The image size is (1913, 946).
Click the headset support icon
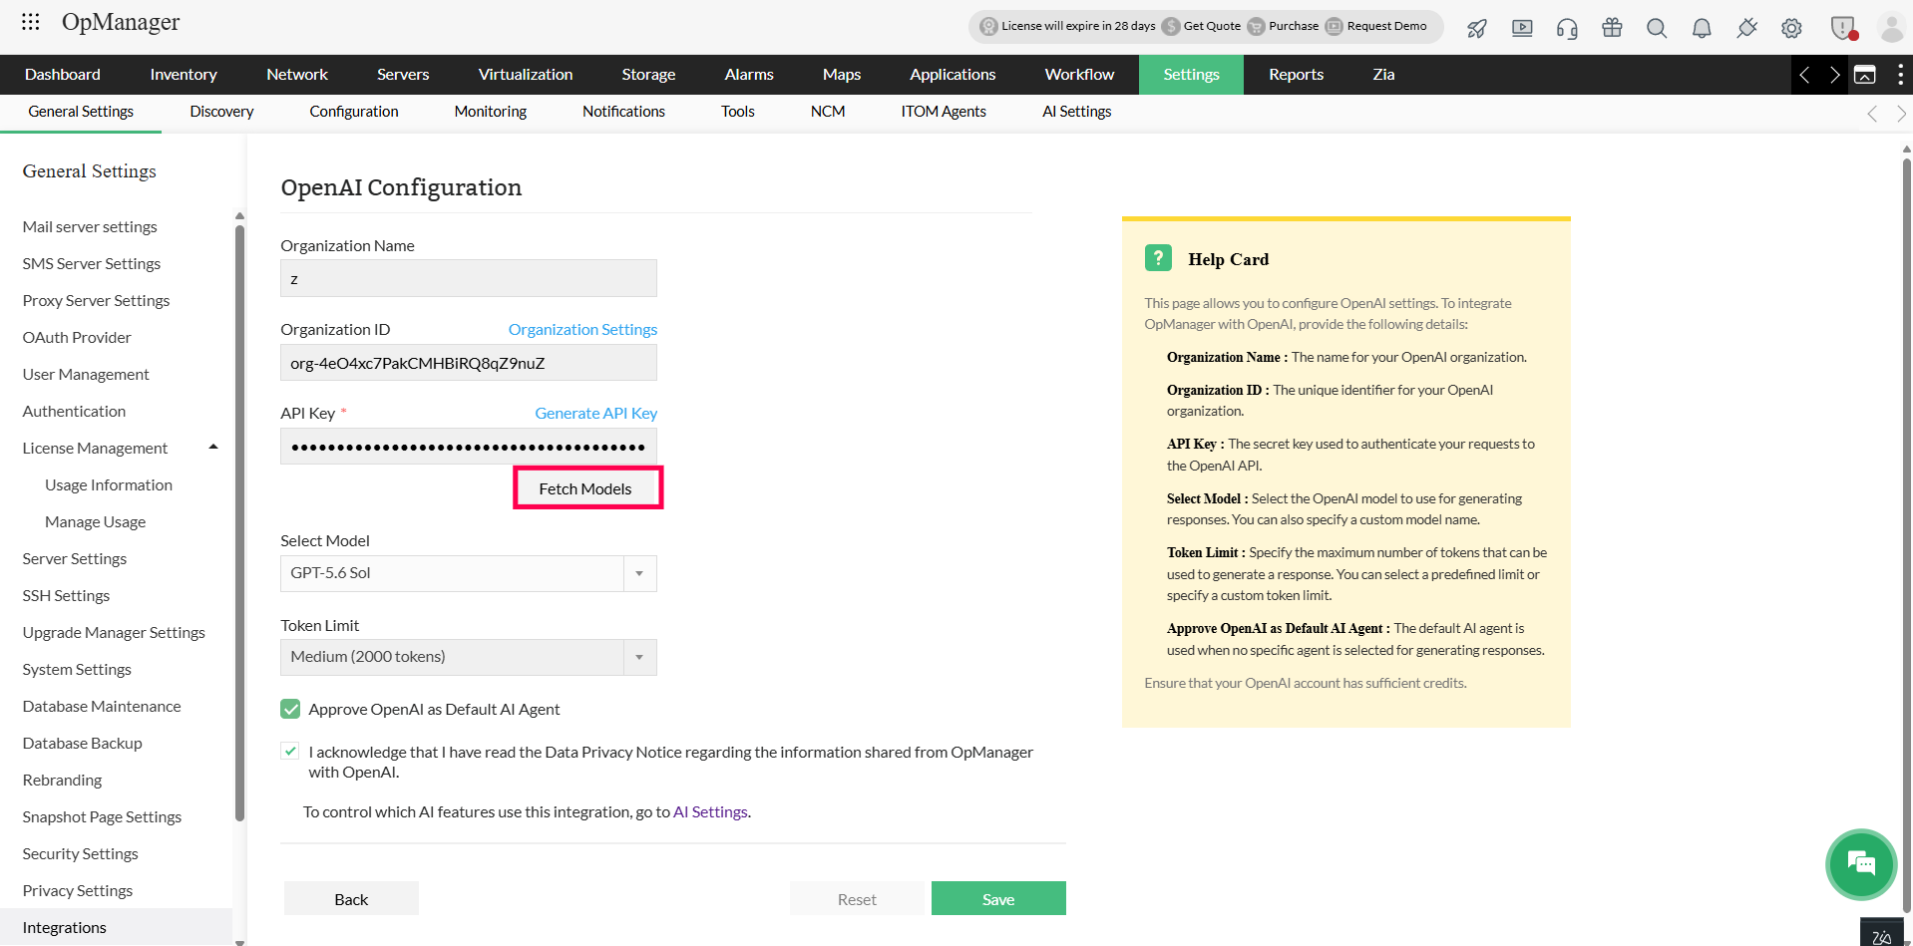(1567, 28)
